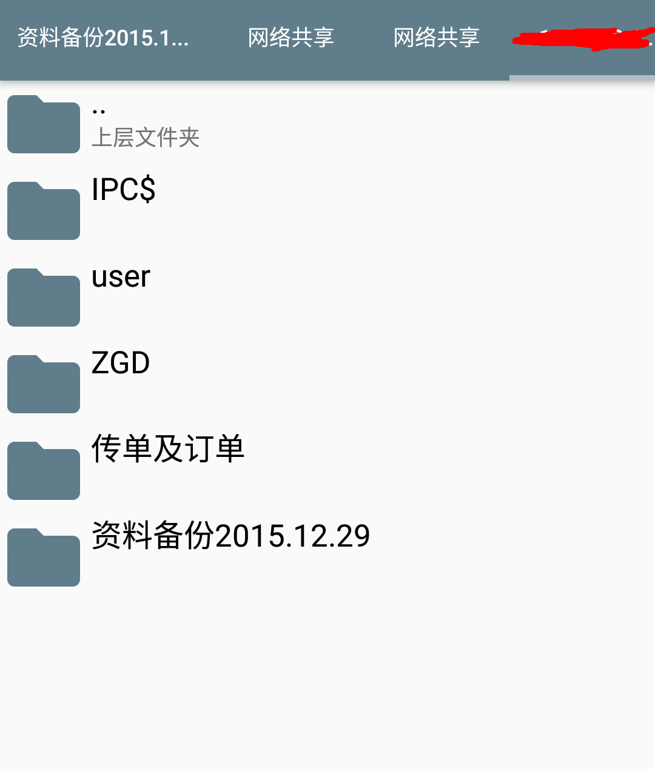Open the user folder name
655x769 pixels.
[x=121, y=277]
